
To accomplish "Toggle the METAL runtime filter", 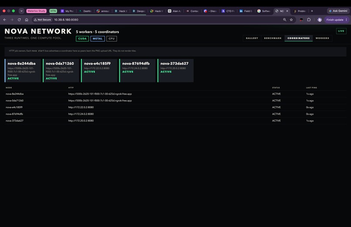I will click(x=98, y=38).
